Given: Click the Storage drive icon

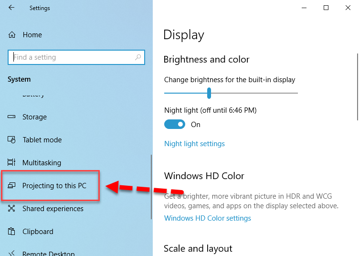Looking at the screenshot, I should [x=12, y=117].
